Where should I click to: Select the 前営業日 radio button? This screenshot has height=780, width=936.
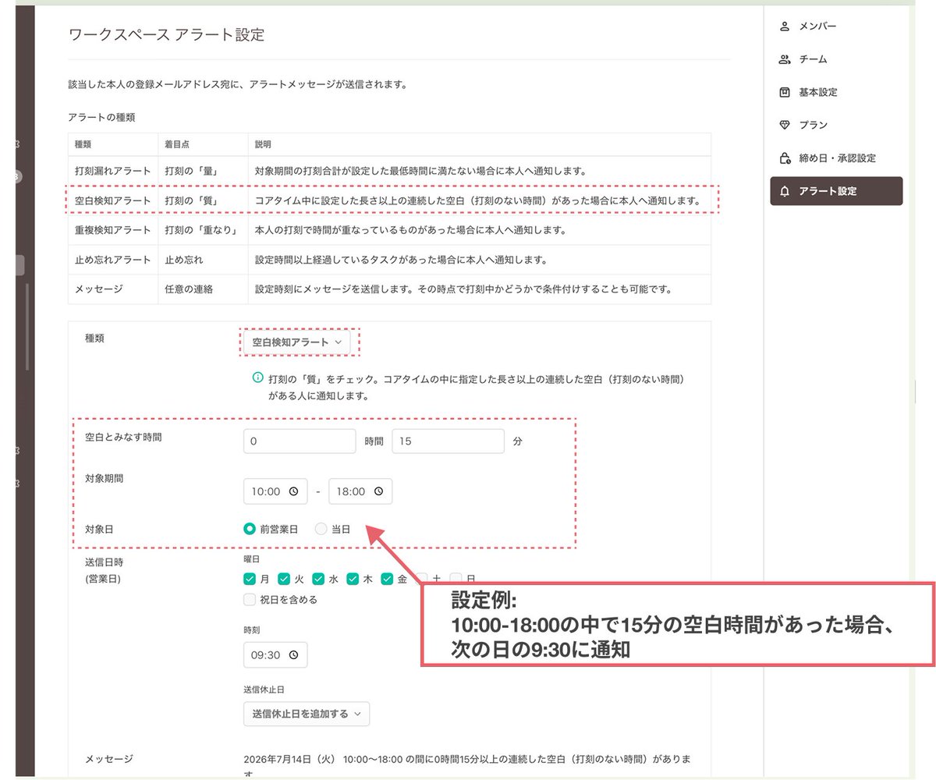(250, 529)
